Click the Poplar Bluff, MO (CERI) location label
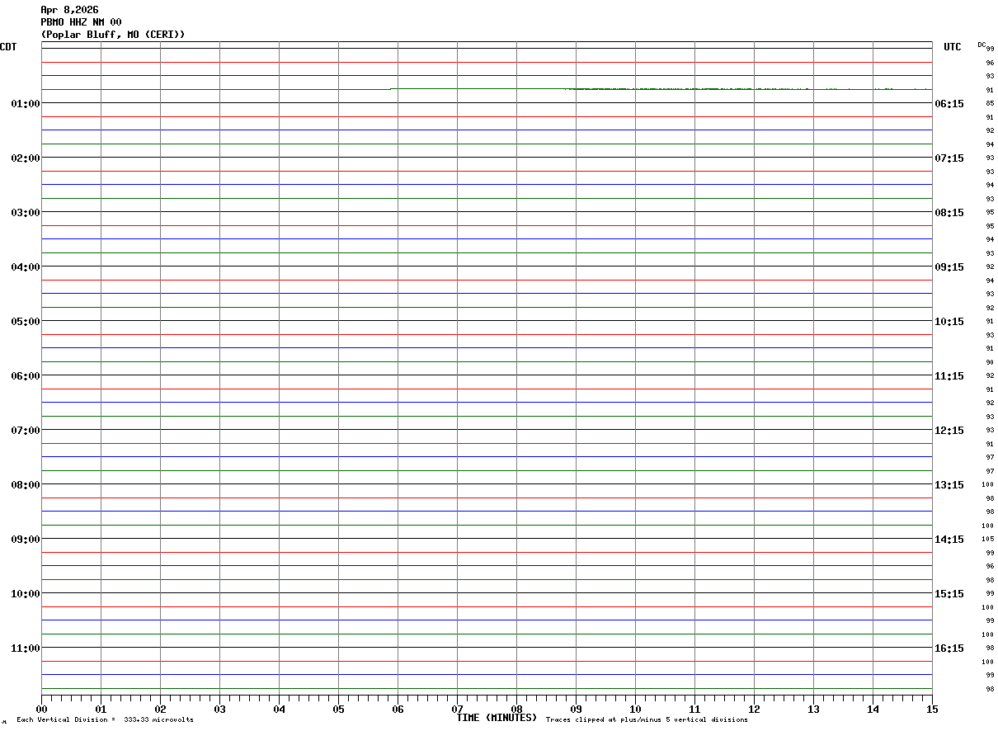The width and height of the screenshot is (998, 731). point(113,35)
